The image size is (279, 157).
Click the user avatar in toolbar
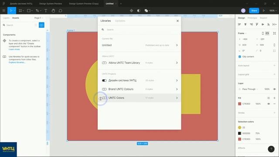tap(243, 10)
